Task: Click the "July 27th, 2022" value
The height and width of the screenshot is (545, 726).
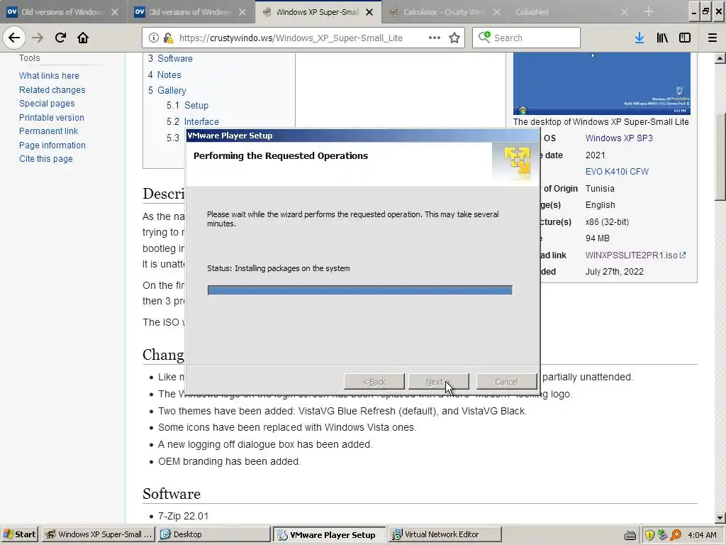Action: pos(615,272)
